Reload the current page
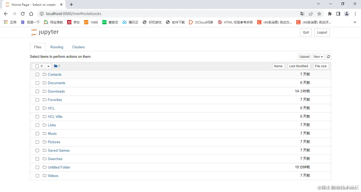This screenshot has width=361, height=192. click(23, 14)
